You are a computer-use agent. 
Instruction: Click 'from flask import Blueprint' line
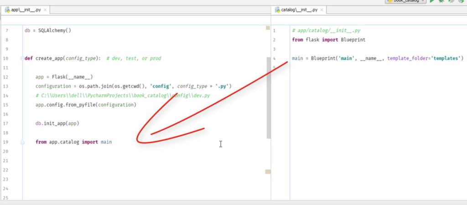point(328,40)
